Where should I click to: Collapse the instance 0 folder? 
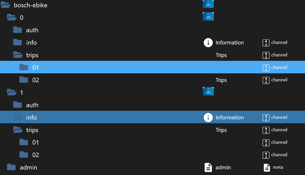point(12,17)
